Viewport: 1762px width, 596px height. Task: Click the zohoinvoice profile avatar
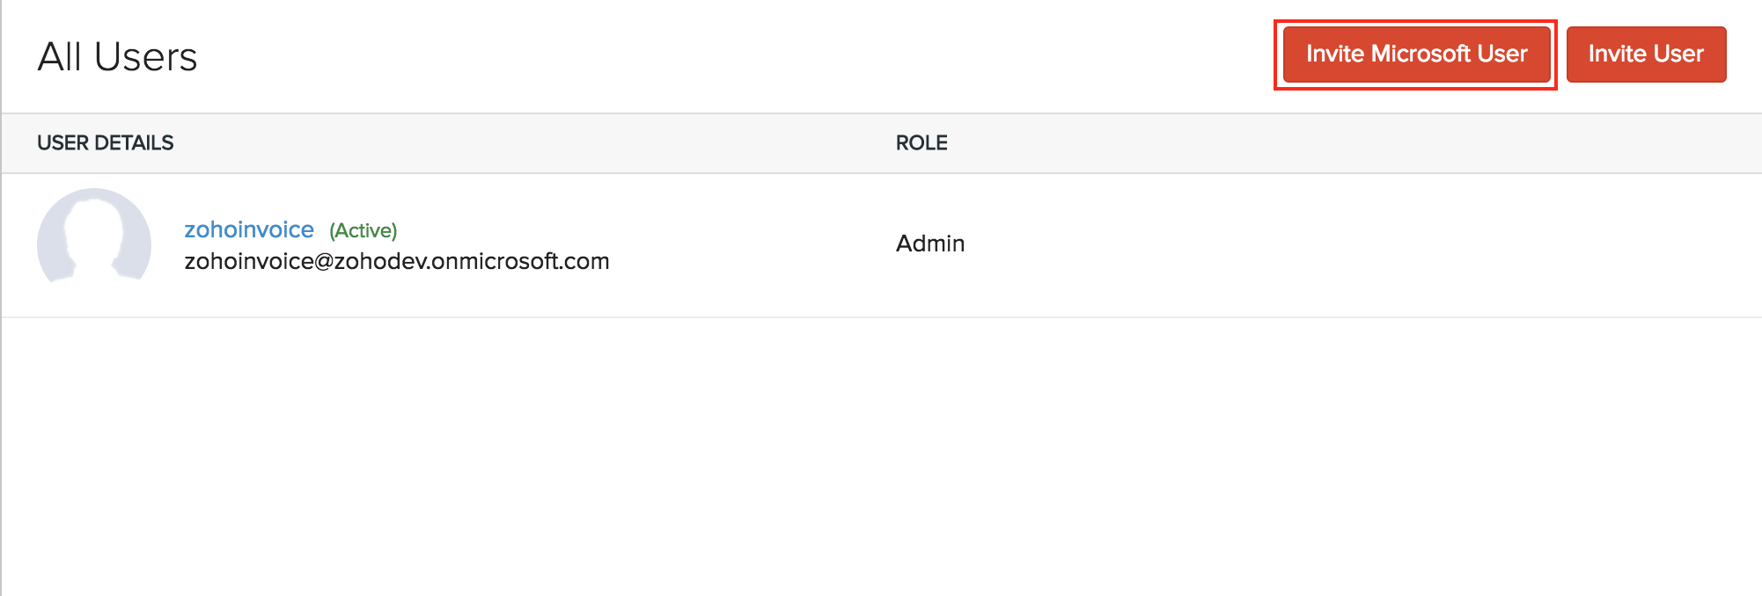[94, 236]
